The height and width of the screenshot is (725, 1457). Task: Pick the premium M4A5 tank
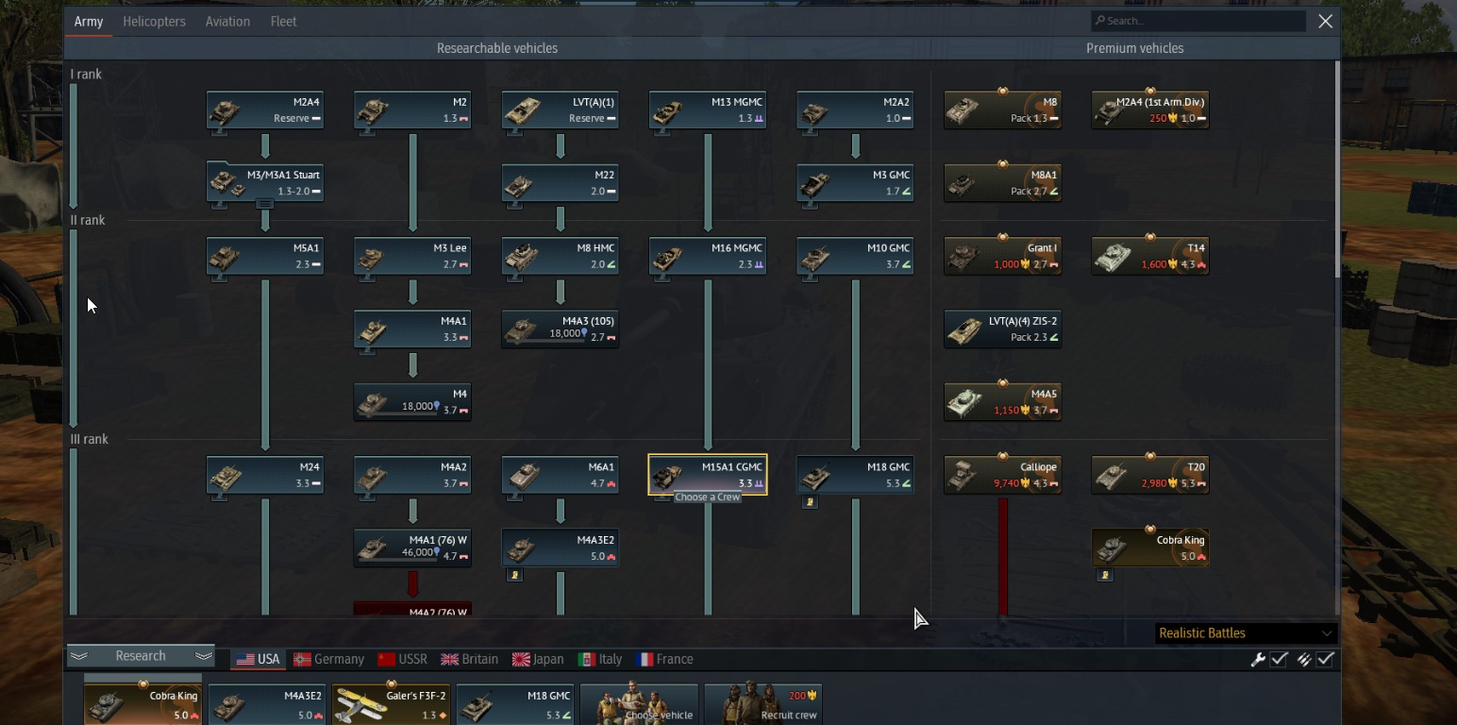point(1002,402)
